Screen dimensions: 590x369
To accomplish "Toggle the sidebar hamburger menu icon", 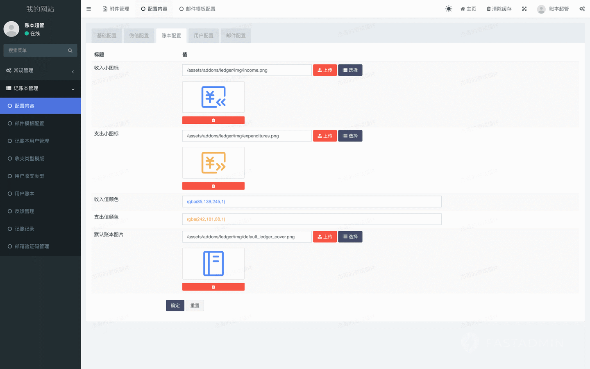I will pos(88,9).
